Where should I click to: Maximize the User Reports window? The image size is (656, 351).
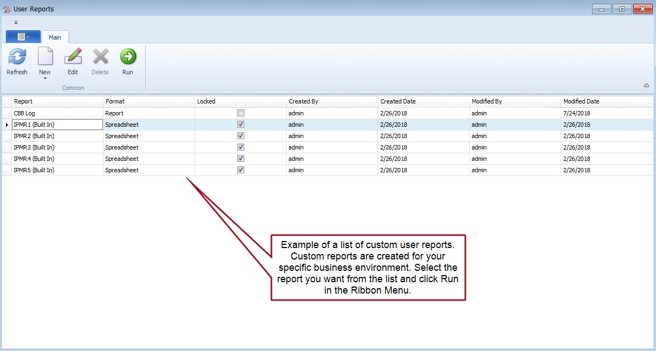tap(622, 9)
